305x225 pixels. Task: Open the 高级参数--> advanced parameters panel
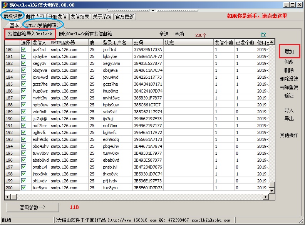(x=33, y=207)
